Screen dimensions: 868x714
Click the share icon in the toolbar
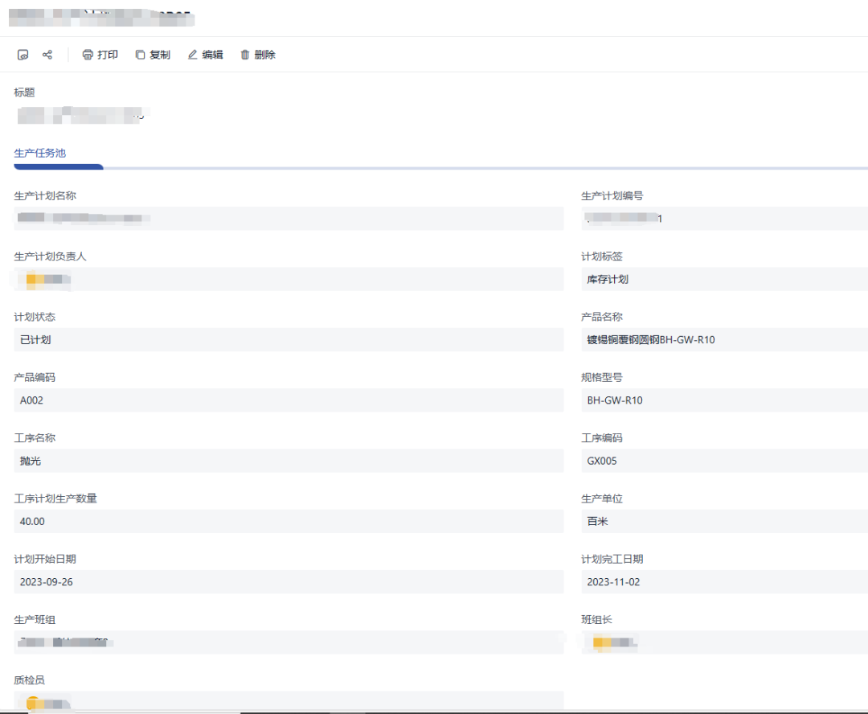pyautogui.click(x=47, y=55)
